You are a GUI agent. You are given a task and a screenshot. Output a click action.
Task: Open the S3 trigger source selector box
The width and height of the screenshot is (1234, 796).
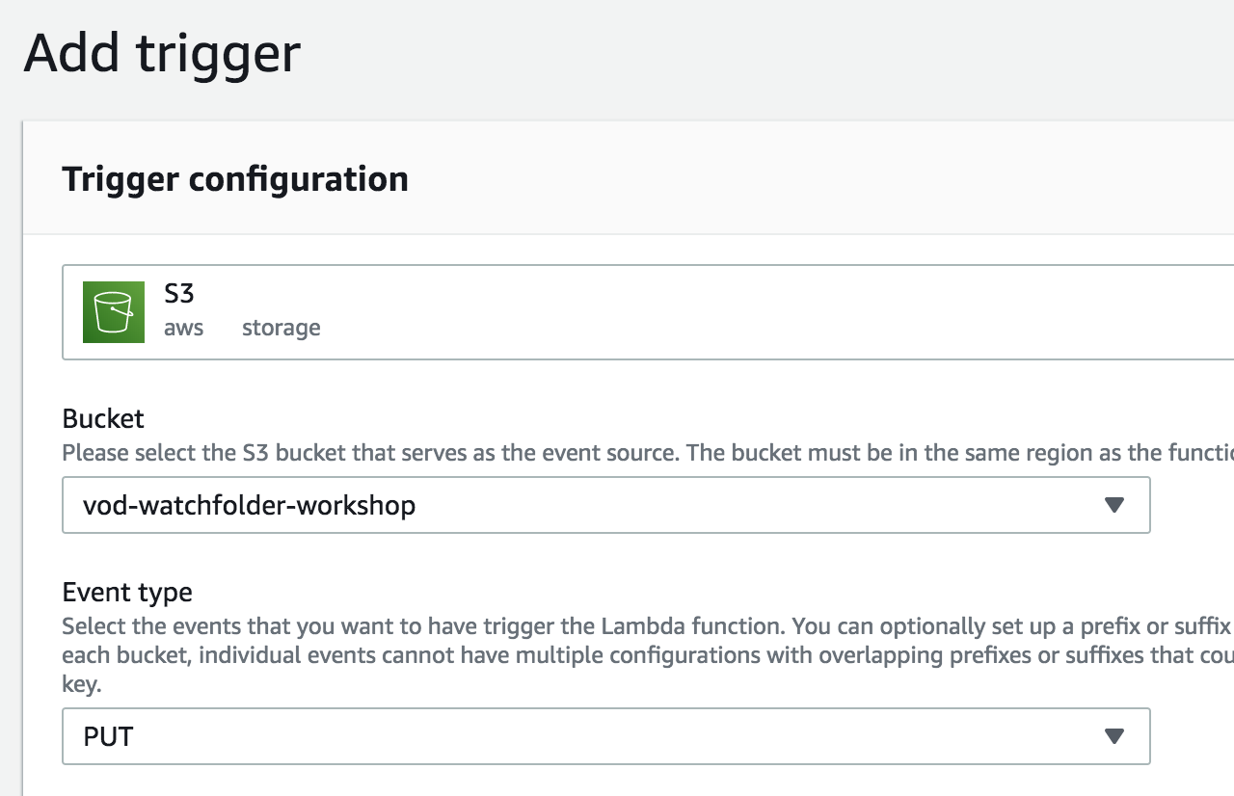click(x=648, y=312)
